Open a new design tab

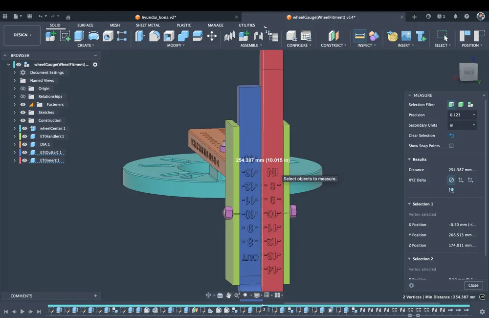(x=414, y=17)
